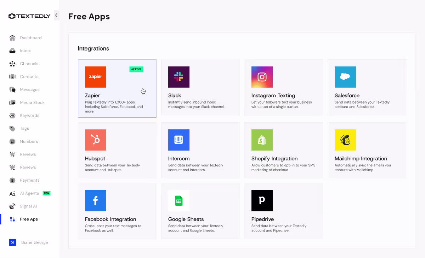Click the Signal AI satellite icon
Image resolution: width=425 pixels, height=258 pixels.
(x=12, y=206)
